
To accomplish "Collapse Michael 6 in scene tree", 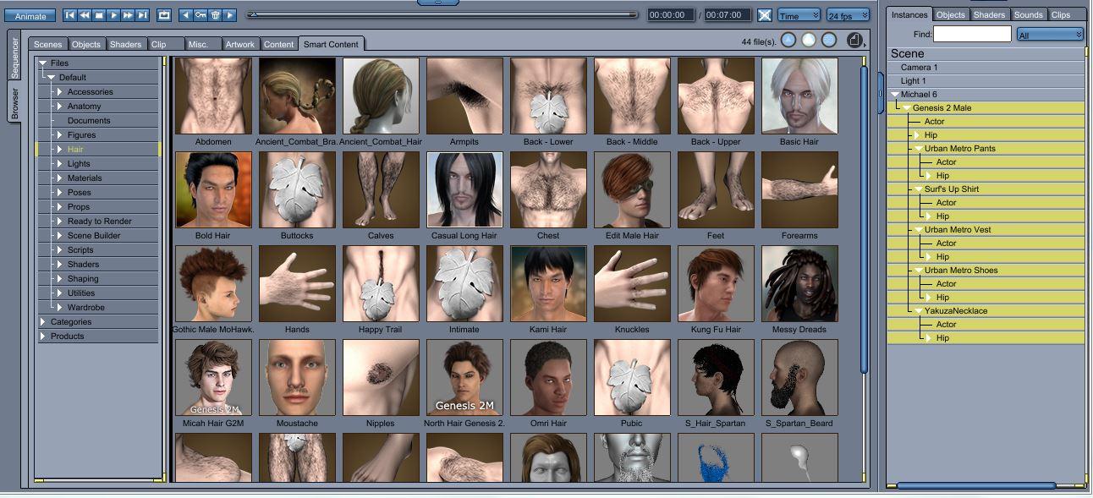I will coord(895,95).
